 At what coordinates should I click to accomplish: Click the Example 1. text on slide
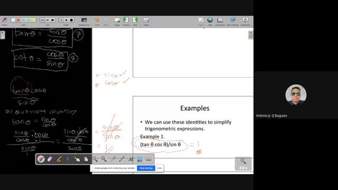tap(153, 137)
